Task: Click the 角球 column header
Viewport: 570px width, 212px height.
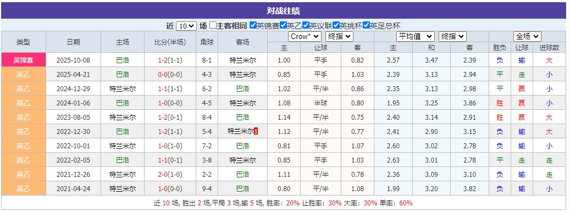Action: [x=207, y=42]
